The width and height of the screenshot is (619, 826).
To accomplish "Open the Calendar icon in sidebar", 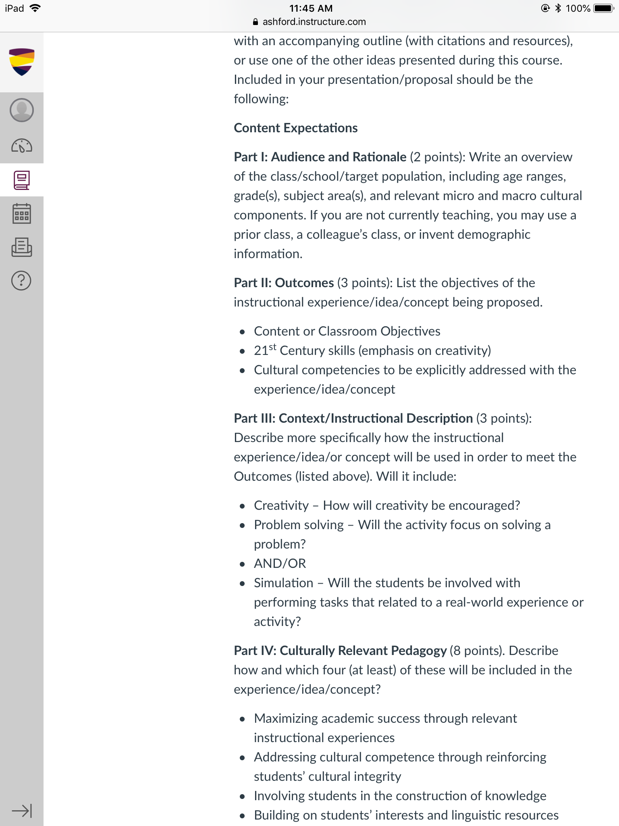I will (22, 213).
